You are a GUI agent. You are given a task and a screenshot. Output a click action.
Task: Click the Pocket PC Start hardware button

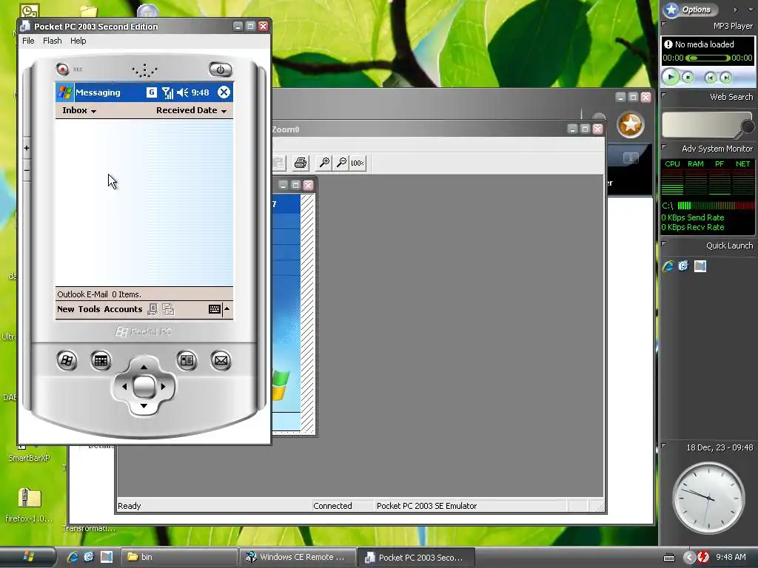[67, 360]
